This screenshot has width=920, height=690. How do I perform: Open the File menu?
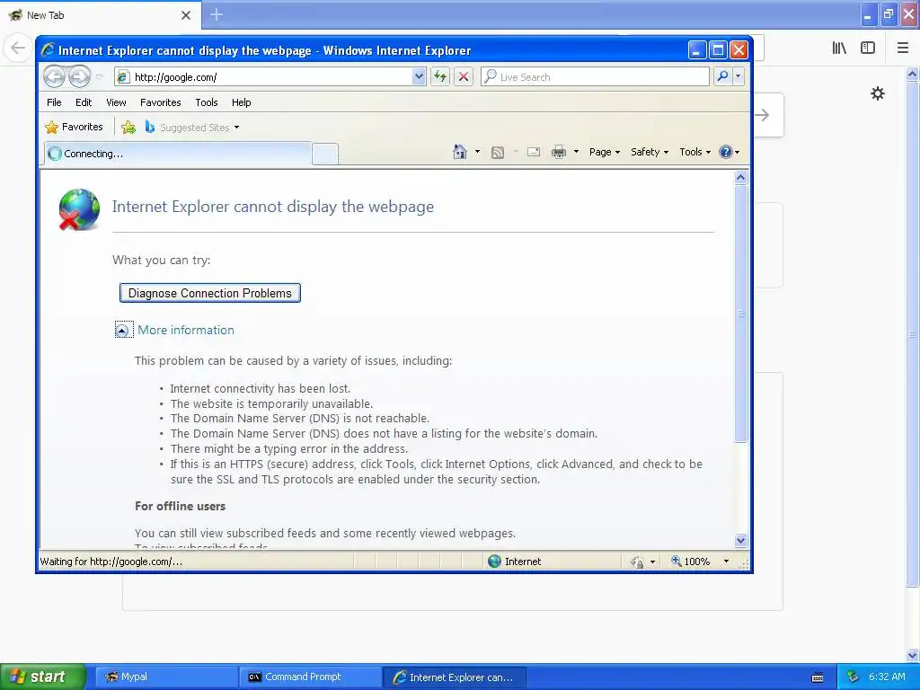(54, 102)
